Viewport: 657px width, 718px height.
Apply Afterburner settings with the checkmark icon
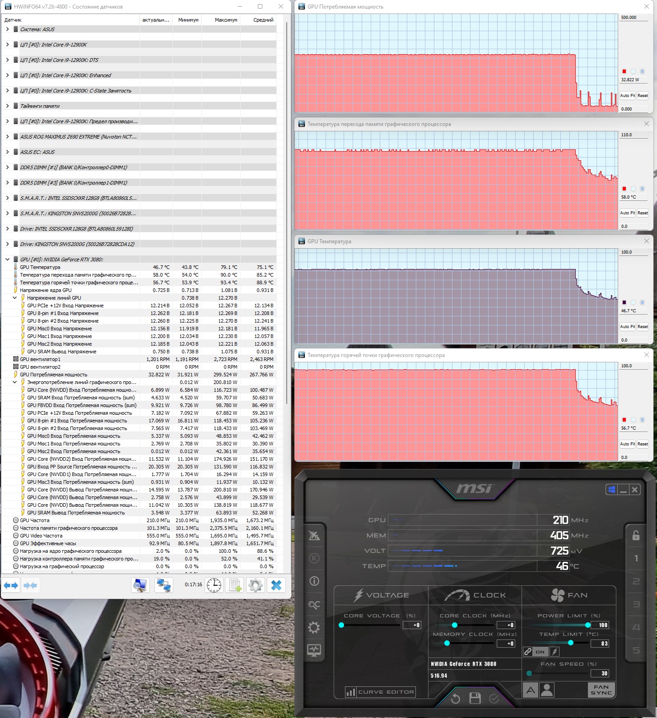pos(494,699)
